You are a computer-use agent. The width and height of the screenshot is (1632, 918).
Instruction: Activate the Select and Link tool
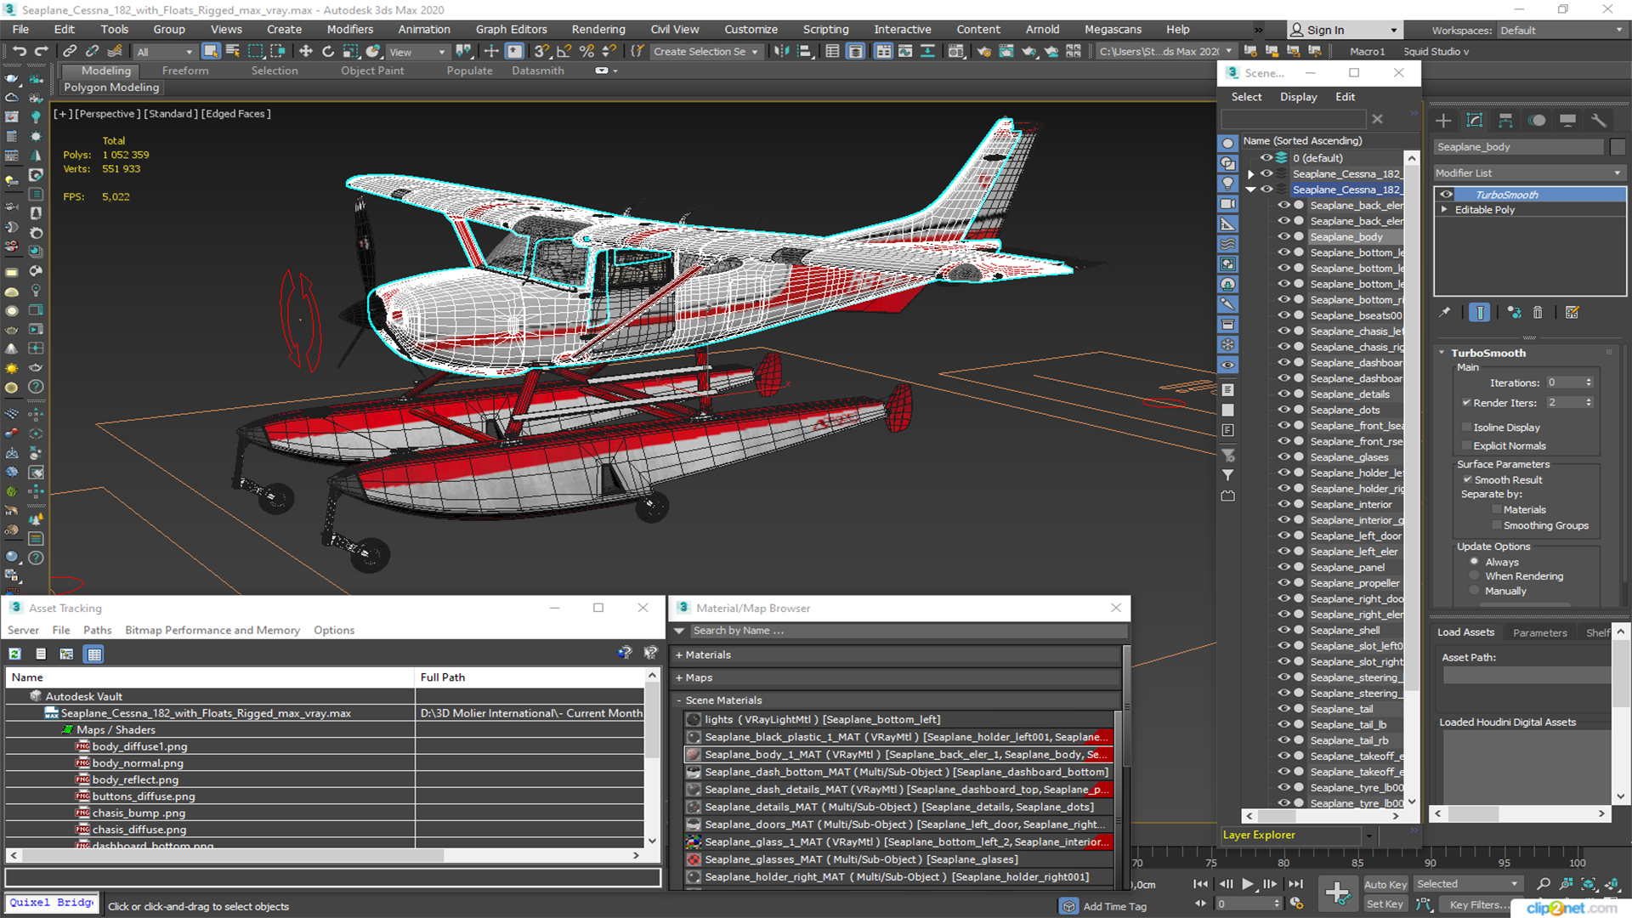(71, 51)
